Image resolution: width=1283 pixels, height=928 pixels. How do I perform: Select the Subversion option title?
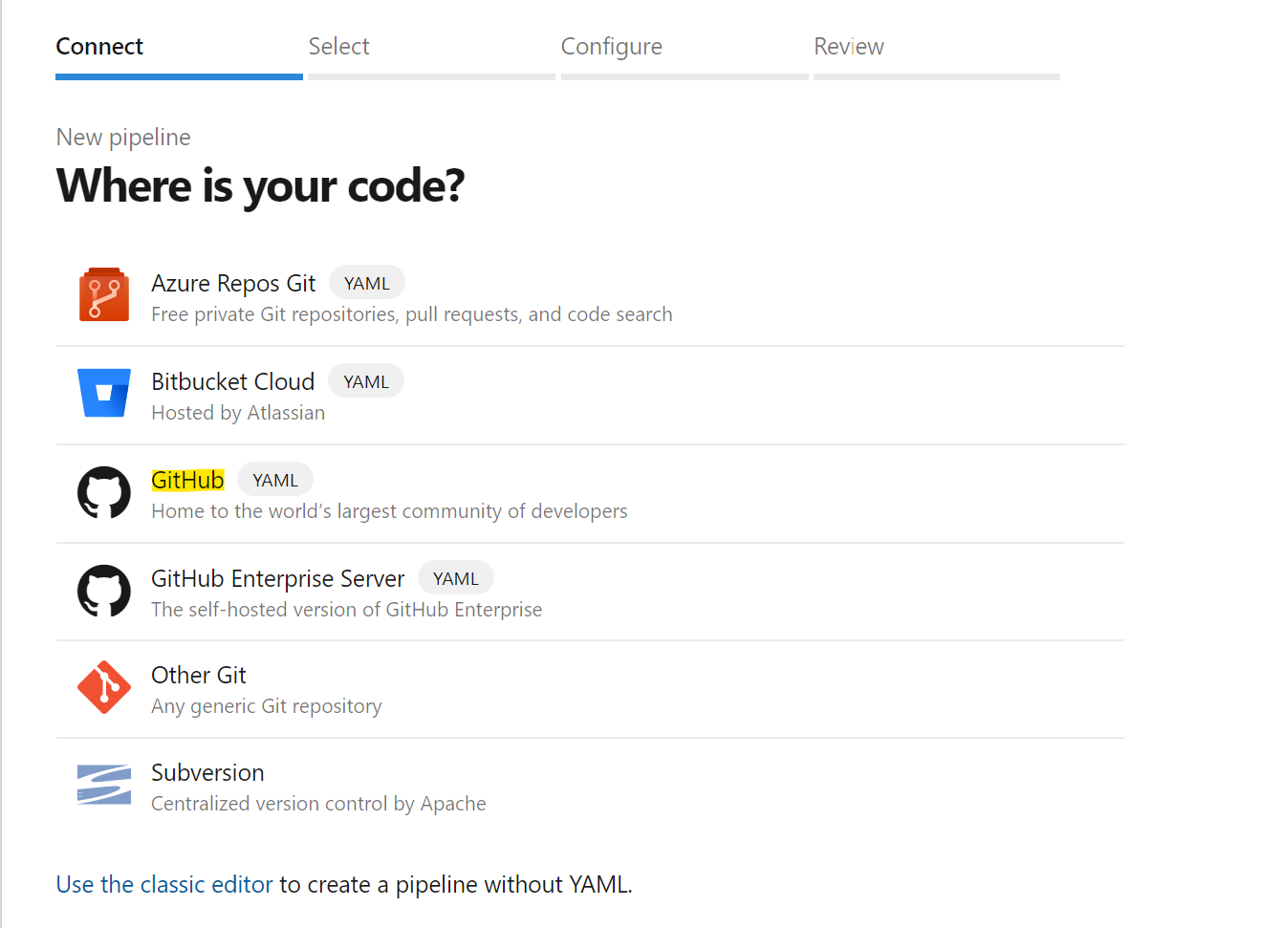coord(207,773)
